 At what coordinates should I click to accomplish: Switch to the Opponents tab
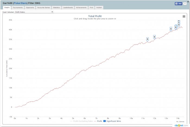coord(30,8)
